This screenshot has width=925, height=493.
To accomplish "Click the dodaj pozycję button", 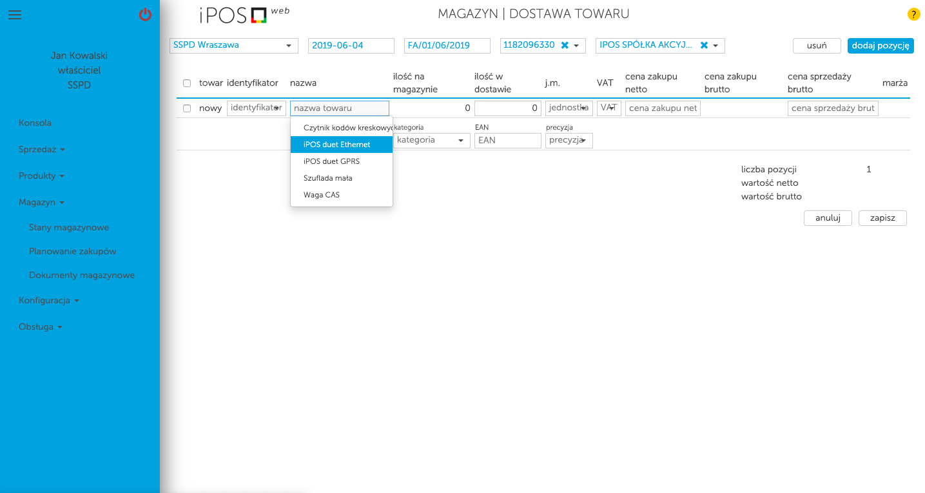I will click(x=880, y=46).
